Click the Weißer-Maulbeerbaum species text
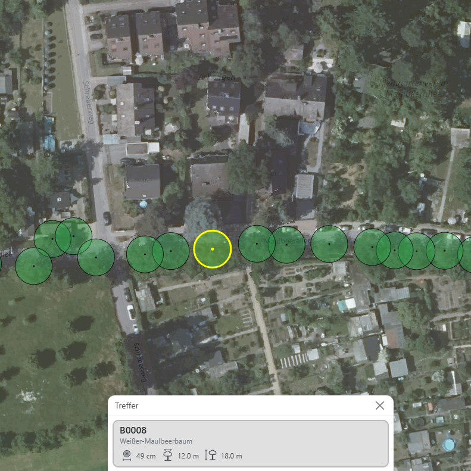 click(156, 441)
